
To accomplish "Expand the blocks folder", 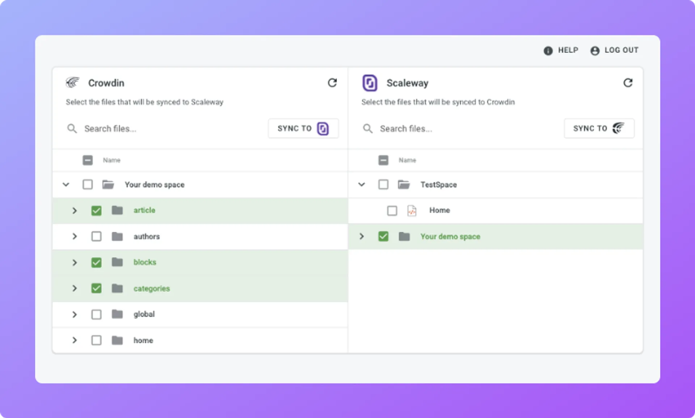I will pos(75,262).
